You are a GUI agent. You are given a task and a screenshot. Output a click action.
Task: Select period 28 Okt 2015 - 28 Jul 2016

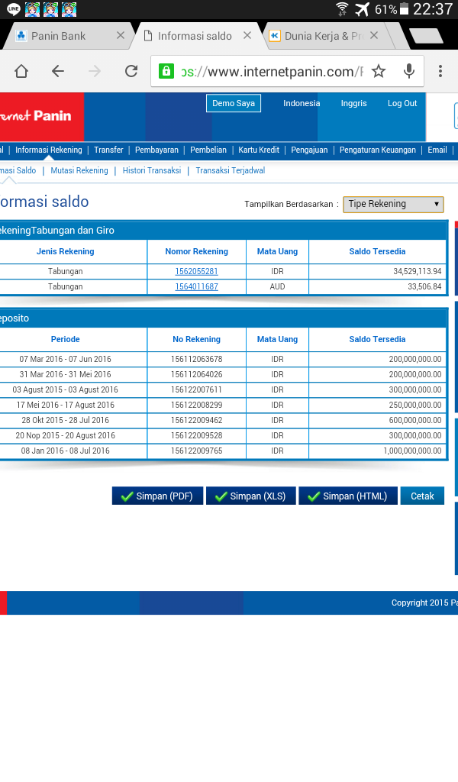pos(66,421)
